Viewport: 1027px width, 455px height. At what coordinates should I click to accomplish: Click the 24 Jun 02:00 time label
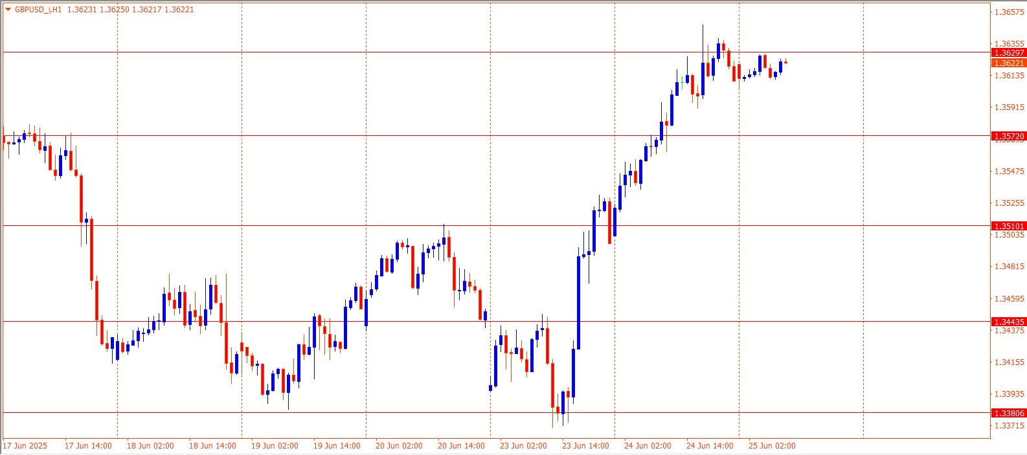(648, 446)
